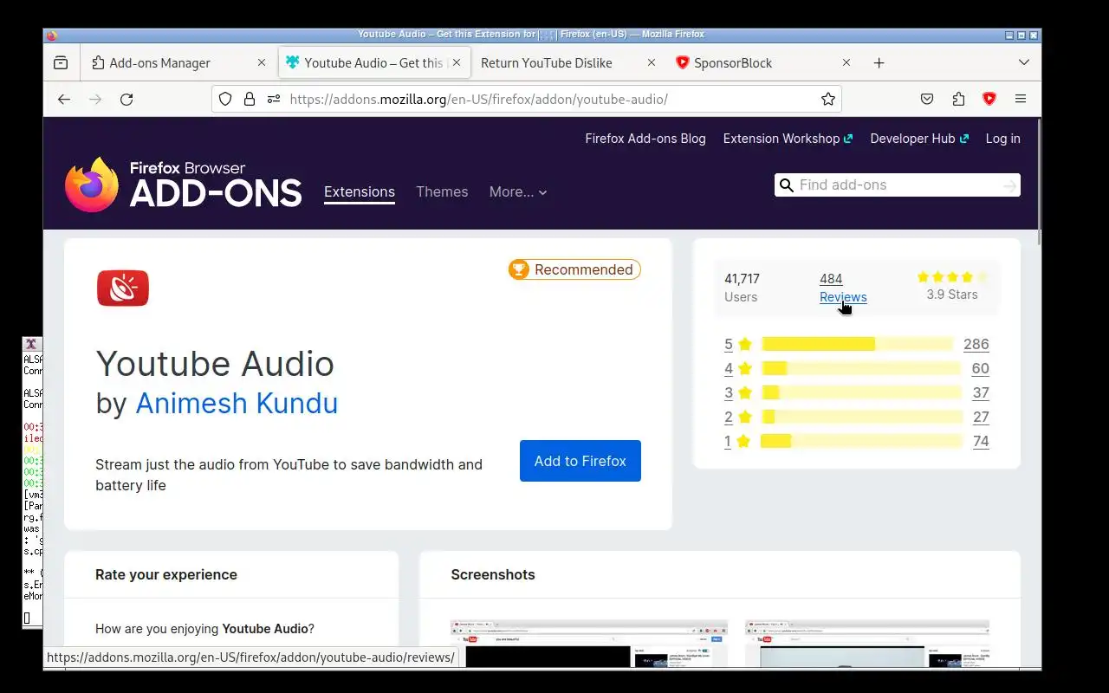Click the Youtube Audio extension icon
The height and width of the screenshot is (693, 1109).
123,288
